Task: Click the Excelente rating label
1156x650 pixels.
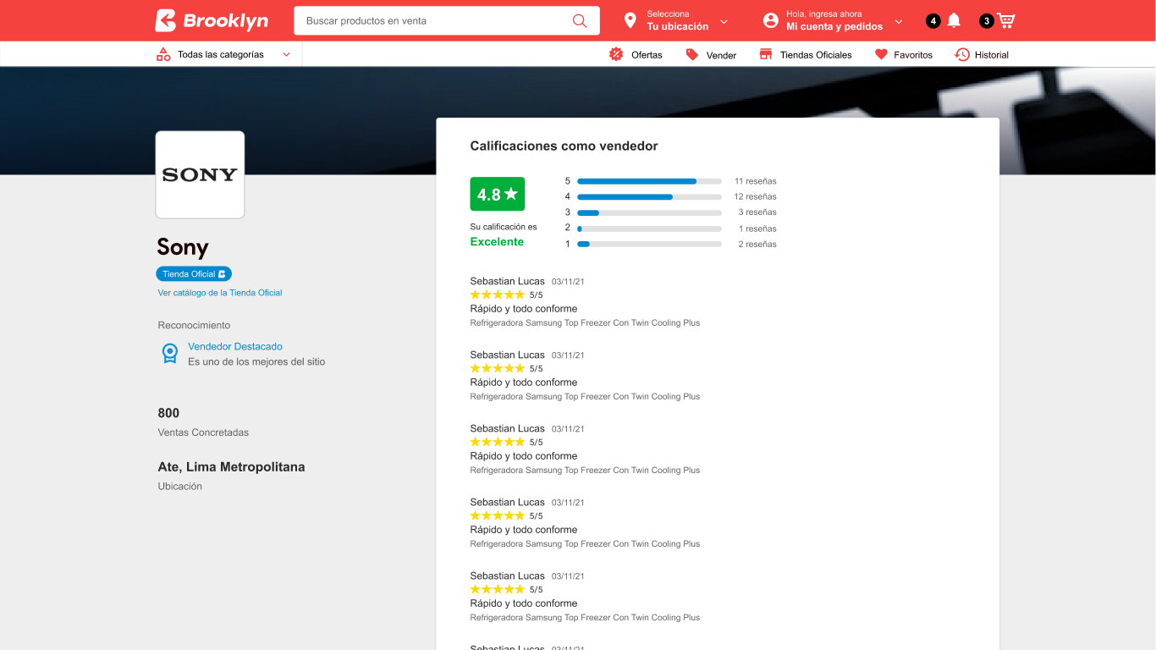Action: [x=497, y=242]
